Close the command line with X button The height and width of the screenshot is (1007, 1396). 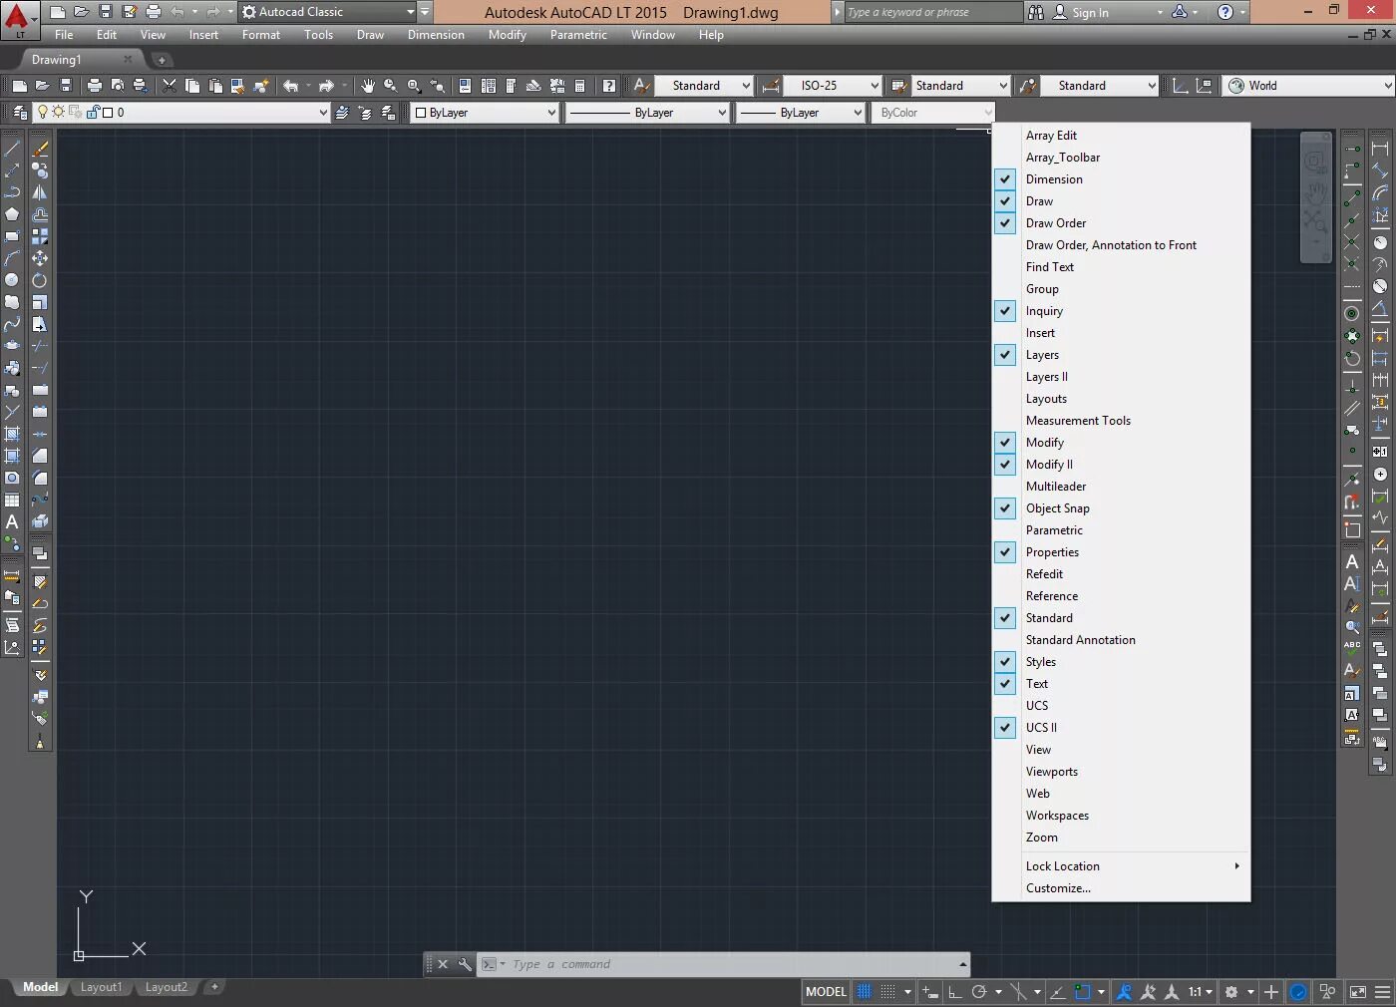coord(443,964)
